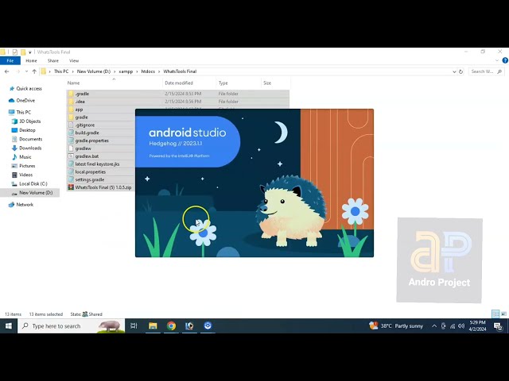Select Network in navigation pane

click(x=21, y=205)
